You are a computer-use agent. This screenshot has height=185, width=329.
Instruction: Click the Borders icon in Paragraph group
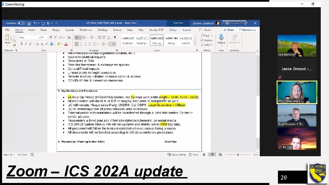[x=110, y=44]
